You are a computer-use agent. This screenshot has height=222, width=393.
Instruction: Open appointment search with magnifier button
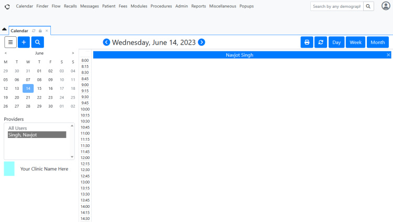[x=37, y=42]
